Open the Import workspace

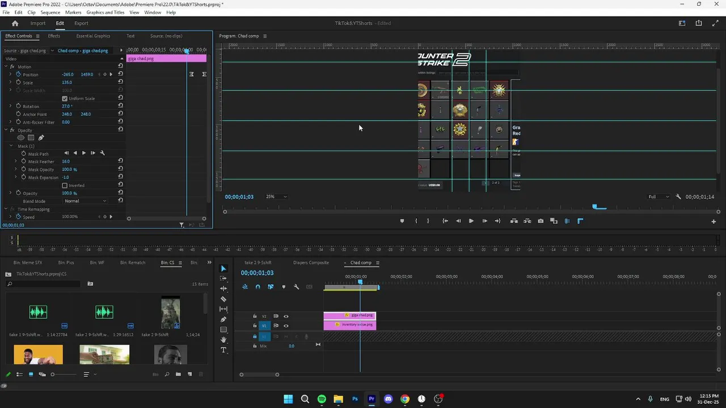(38, 23)
